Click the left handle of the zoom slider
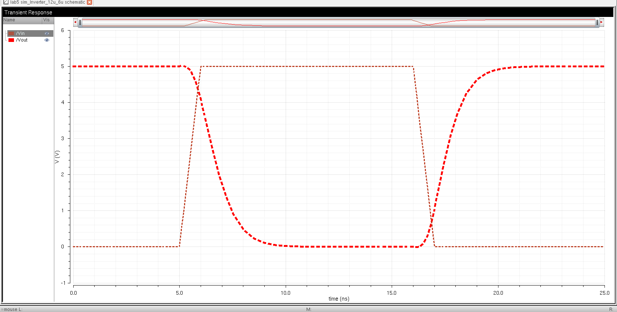Viewport: 617px width, 312px height. pyautogui.click(x=80, y=22)
